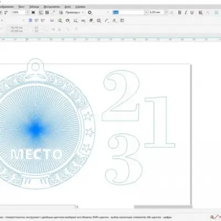Toggle Underline formatting

pyautogui.click(x=192, y=12)
